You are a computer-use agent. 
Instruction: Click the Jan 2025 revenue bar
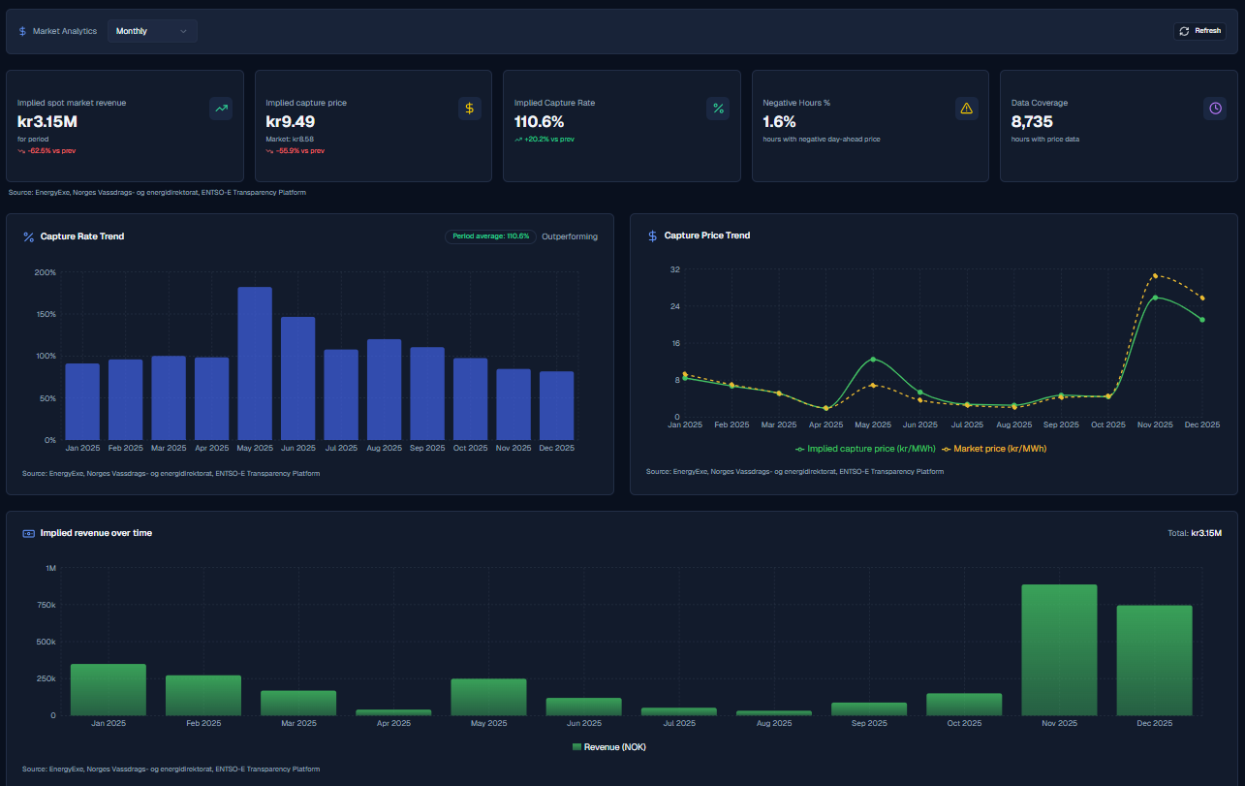tap(109, 689)
